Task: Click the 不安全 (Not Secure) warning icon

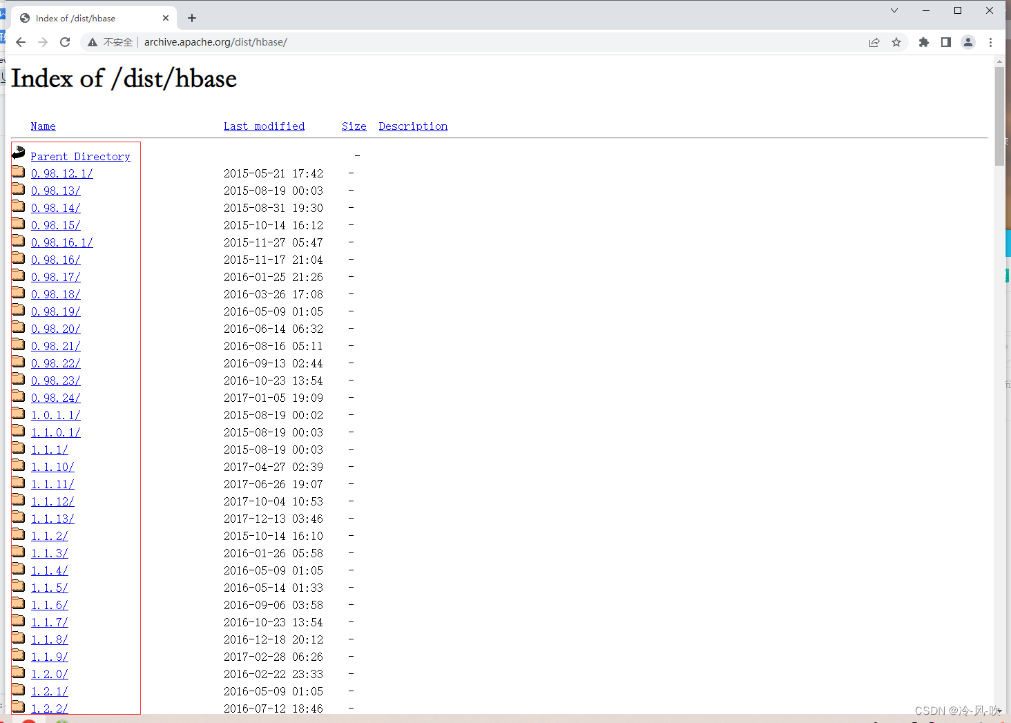Action: [x=93, y=42]
